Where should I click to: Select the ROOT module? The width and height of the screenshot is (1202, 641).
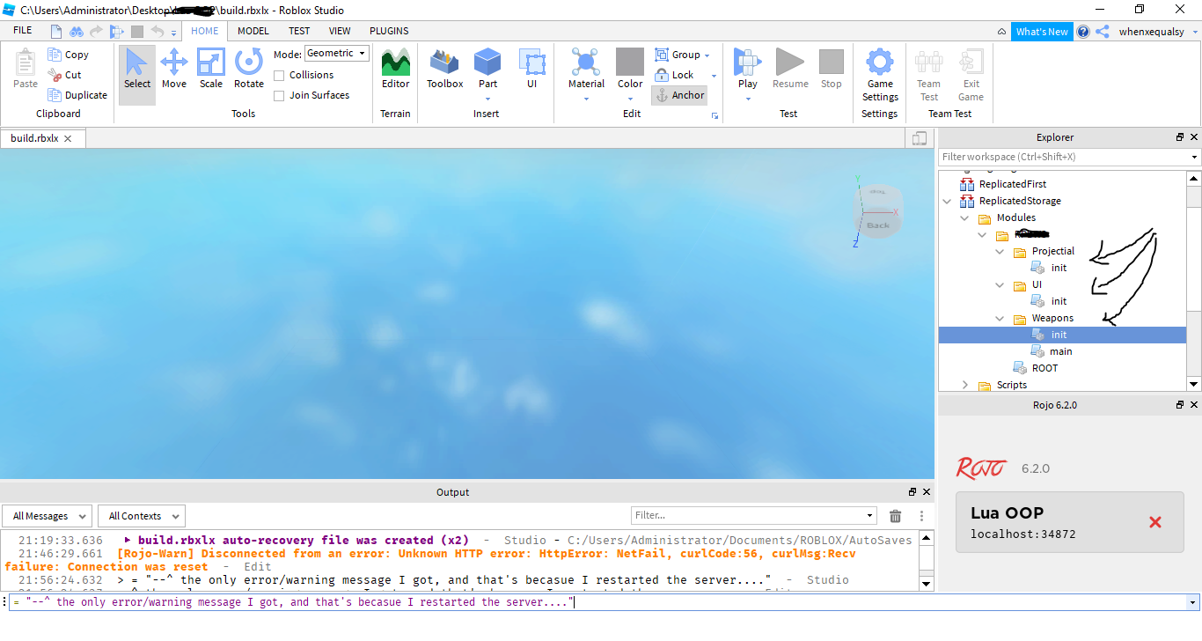click(x=1044, y=368)
